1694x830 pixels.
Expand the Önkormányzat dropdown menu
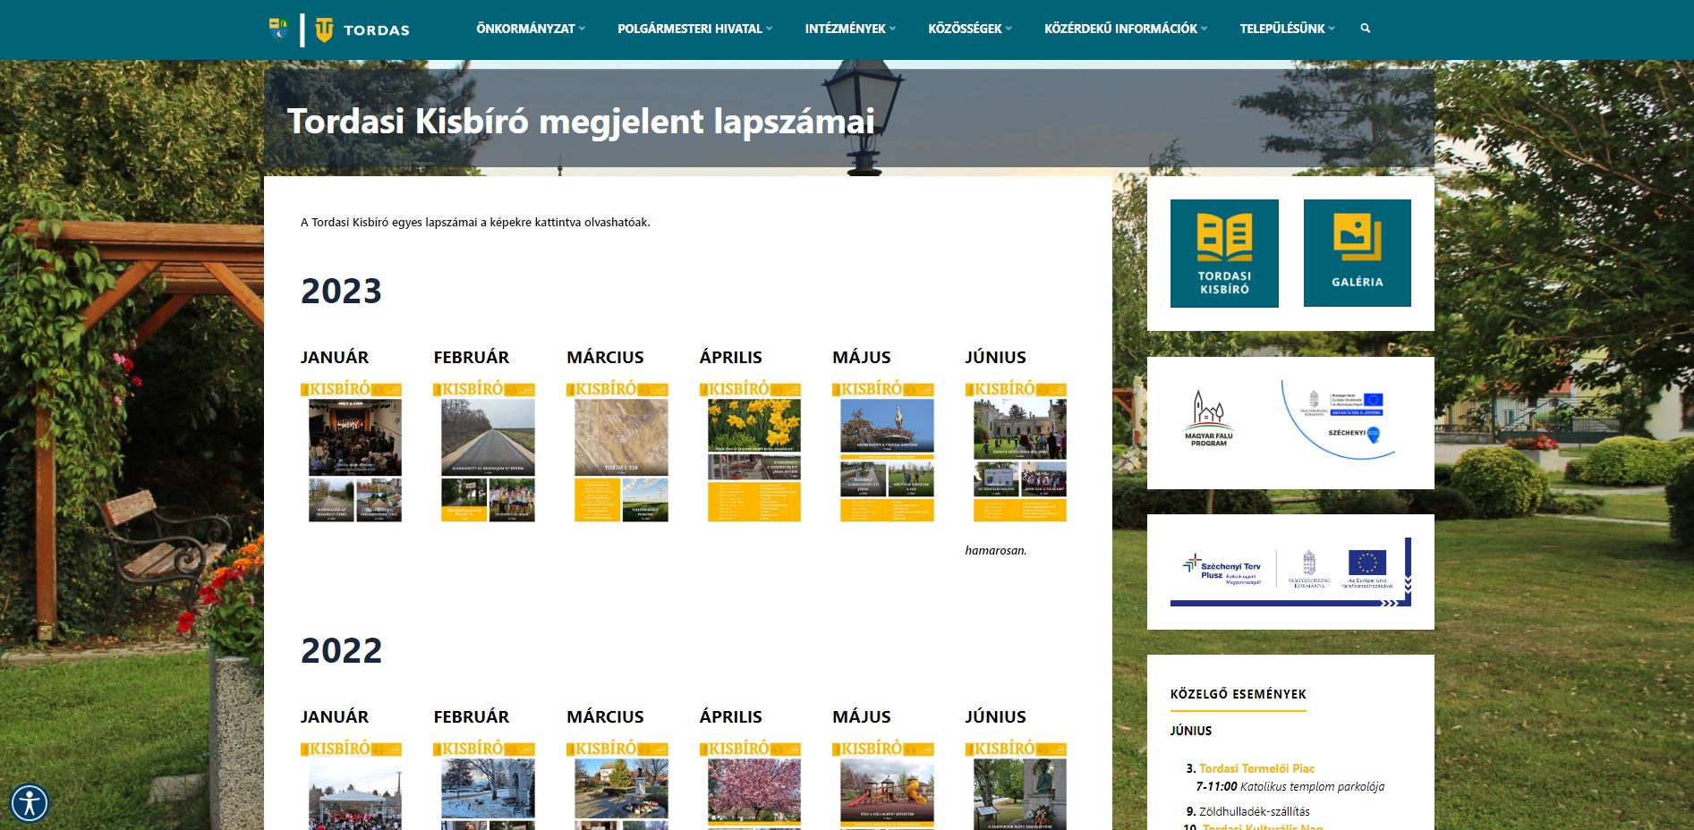531,29
